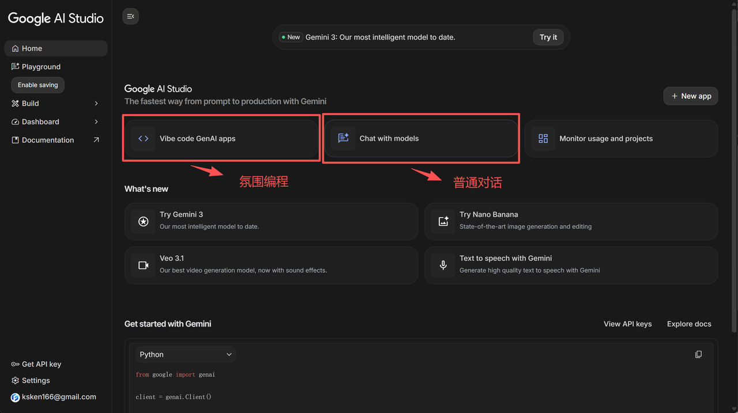Image resolution: width=738 pixels, height=413 pixels.
Task: Click the Settings gear icon
Action: tap(16, 381)
